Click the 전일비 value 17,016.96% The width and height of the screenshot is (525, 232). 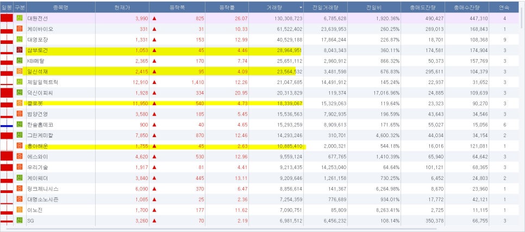pyautogui.click(x=387, y=93)
